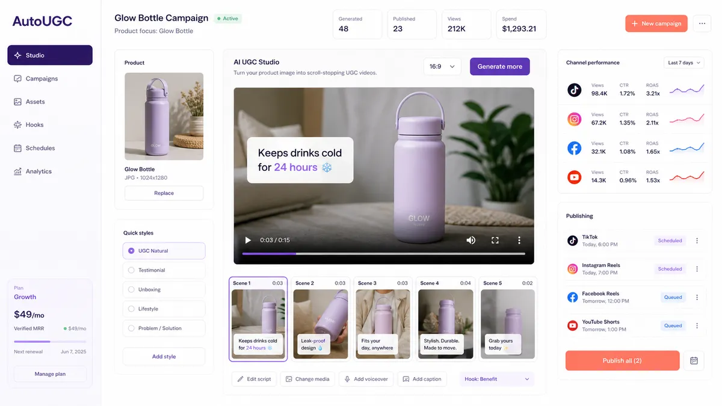Open the calendar icon beside Publish all
Image resolution: width=722 pixels, height=406 pixels.
pyautogui.click(x=694, y=361)
